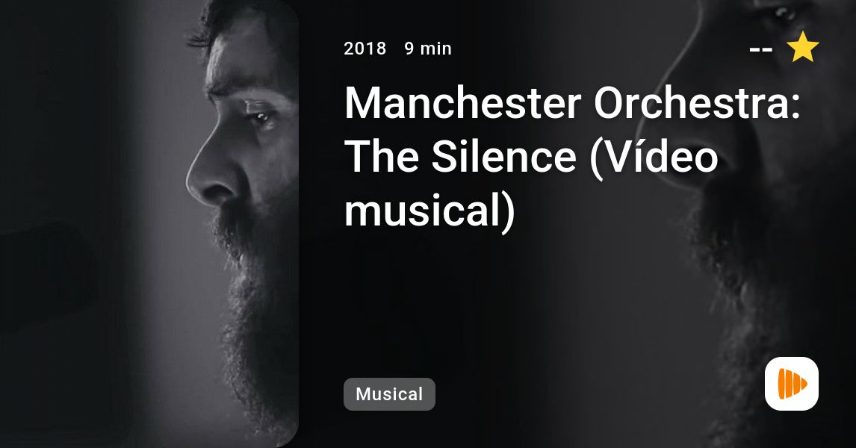Screen dimensions: 856x448
Task: Open the orange play logo icon
Action: 792,384
